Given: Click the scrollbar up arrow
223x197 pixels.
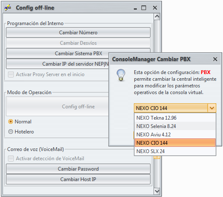Looking at the screenshot, I should 157,16.
